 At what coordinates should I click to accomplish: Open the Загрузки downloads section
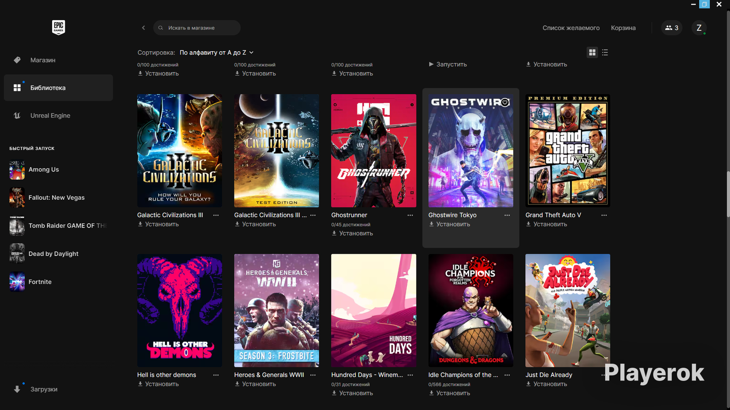point(58,389)
